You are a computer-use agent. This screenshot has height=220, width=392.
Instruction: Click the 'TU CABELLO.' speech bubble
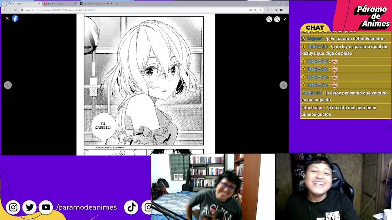pos(104,126)
